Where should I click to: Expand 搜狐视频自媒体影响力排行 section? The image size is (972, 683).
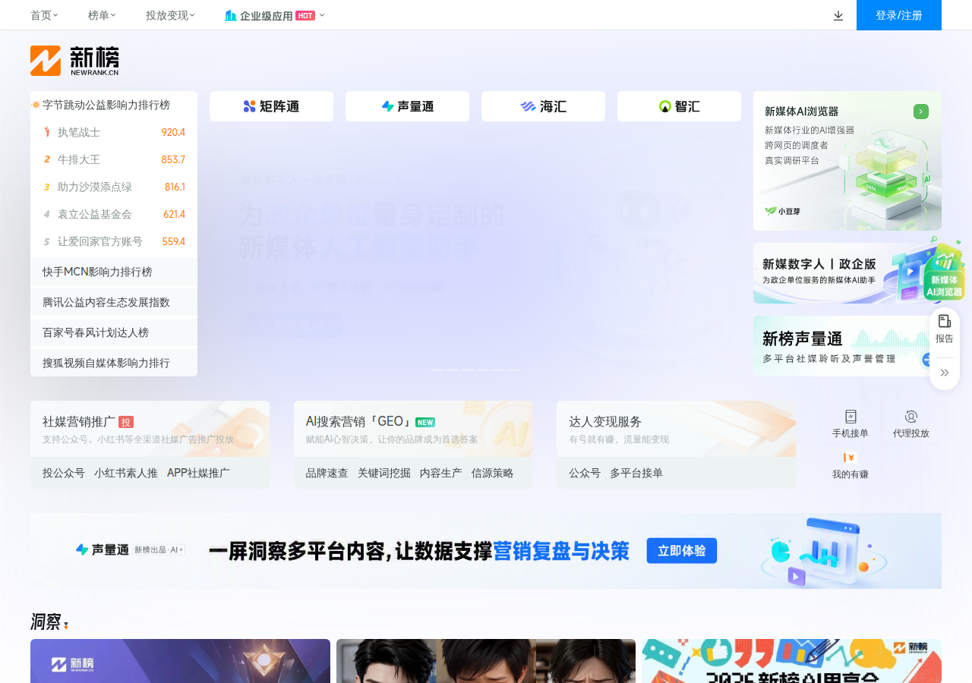click(x=114, y=363)
